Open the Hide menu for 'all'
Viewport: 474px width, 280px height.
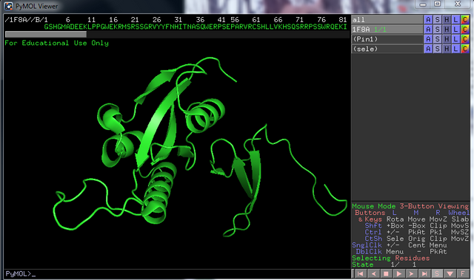coord(447,20)
